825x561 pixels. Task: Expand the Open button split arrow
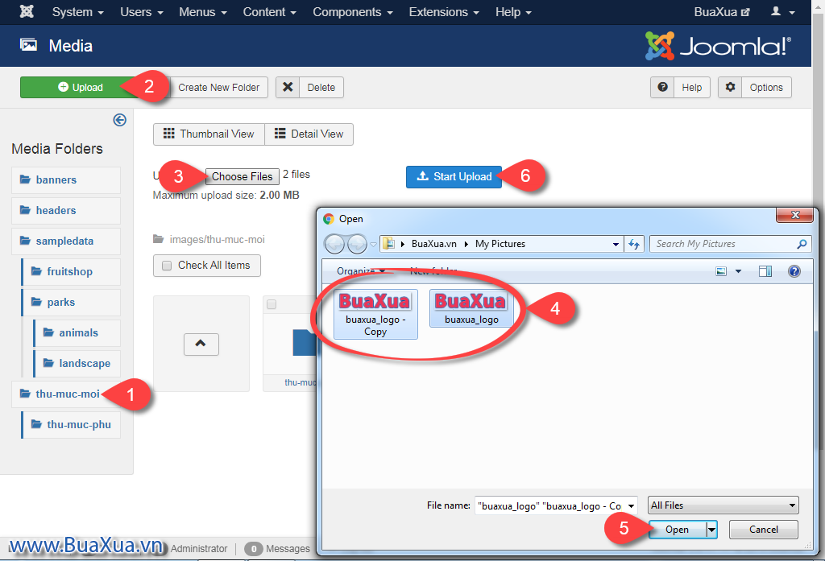(x=711, y=530)
